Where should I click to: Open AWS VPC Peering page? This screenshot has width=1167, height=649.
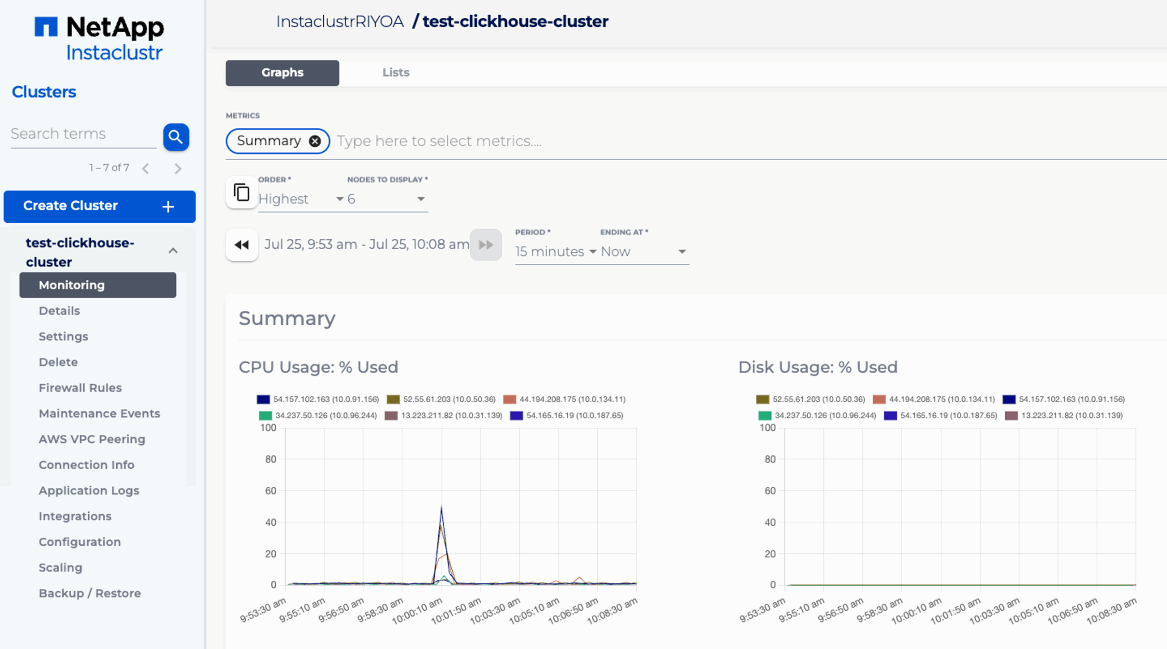(x=92, y=439)
